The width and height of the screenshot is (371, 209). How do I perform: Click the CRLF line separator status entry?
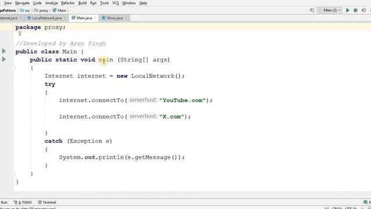tap(337, 208)
